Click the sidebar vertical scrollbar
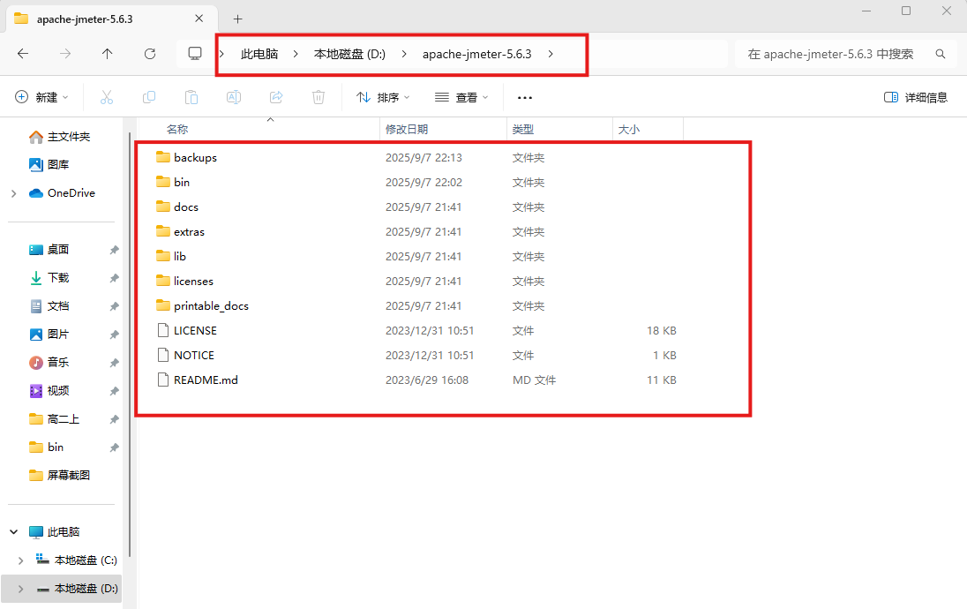 pos(130,345)
